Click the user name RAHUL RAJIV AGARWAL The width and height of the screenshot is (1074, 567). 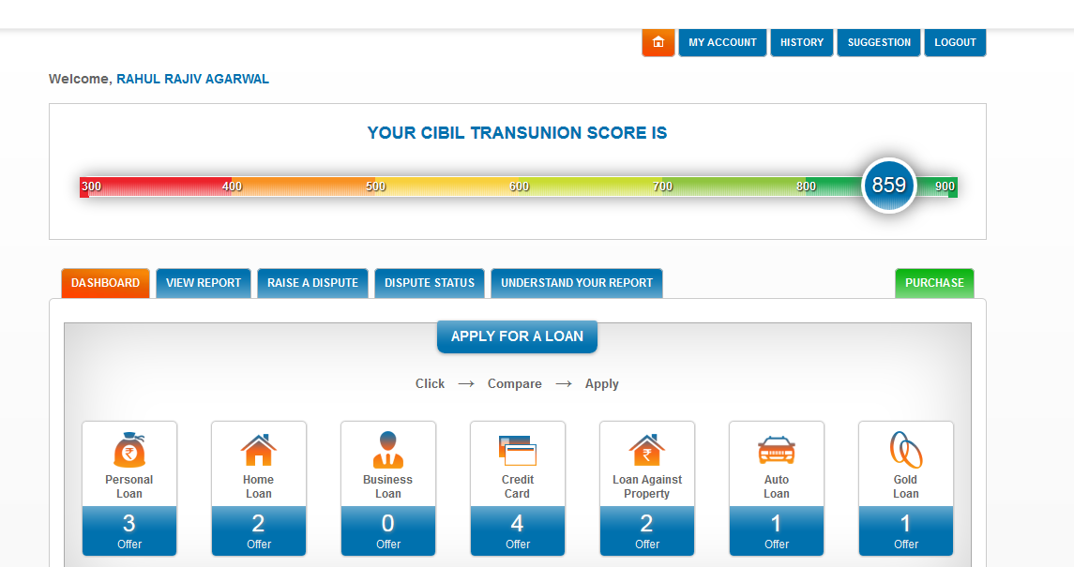tap(192, 79)
